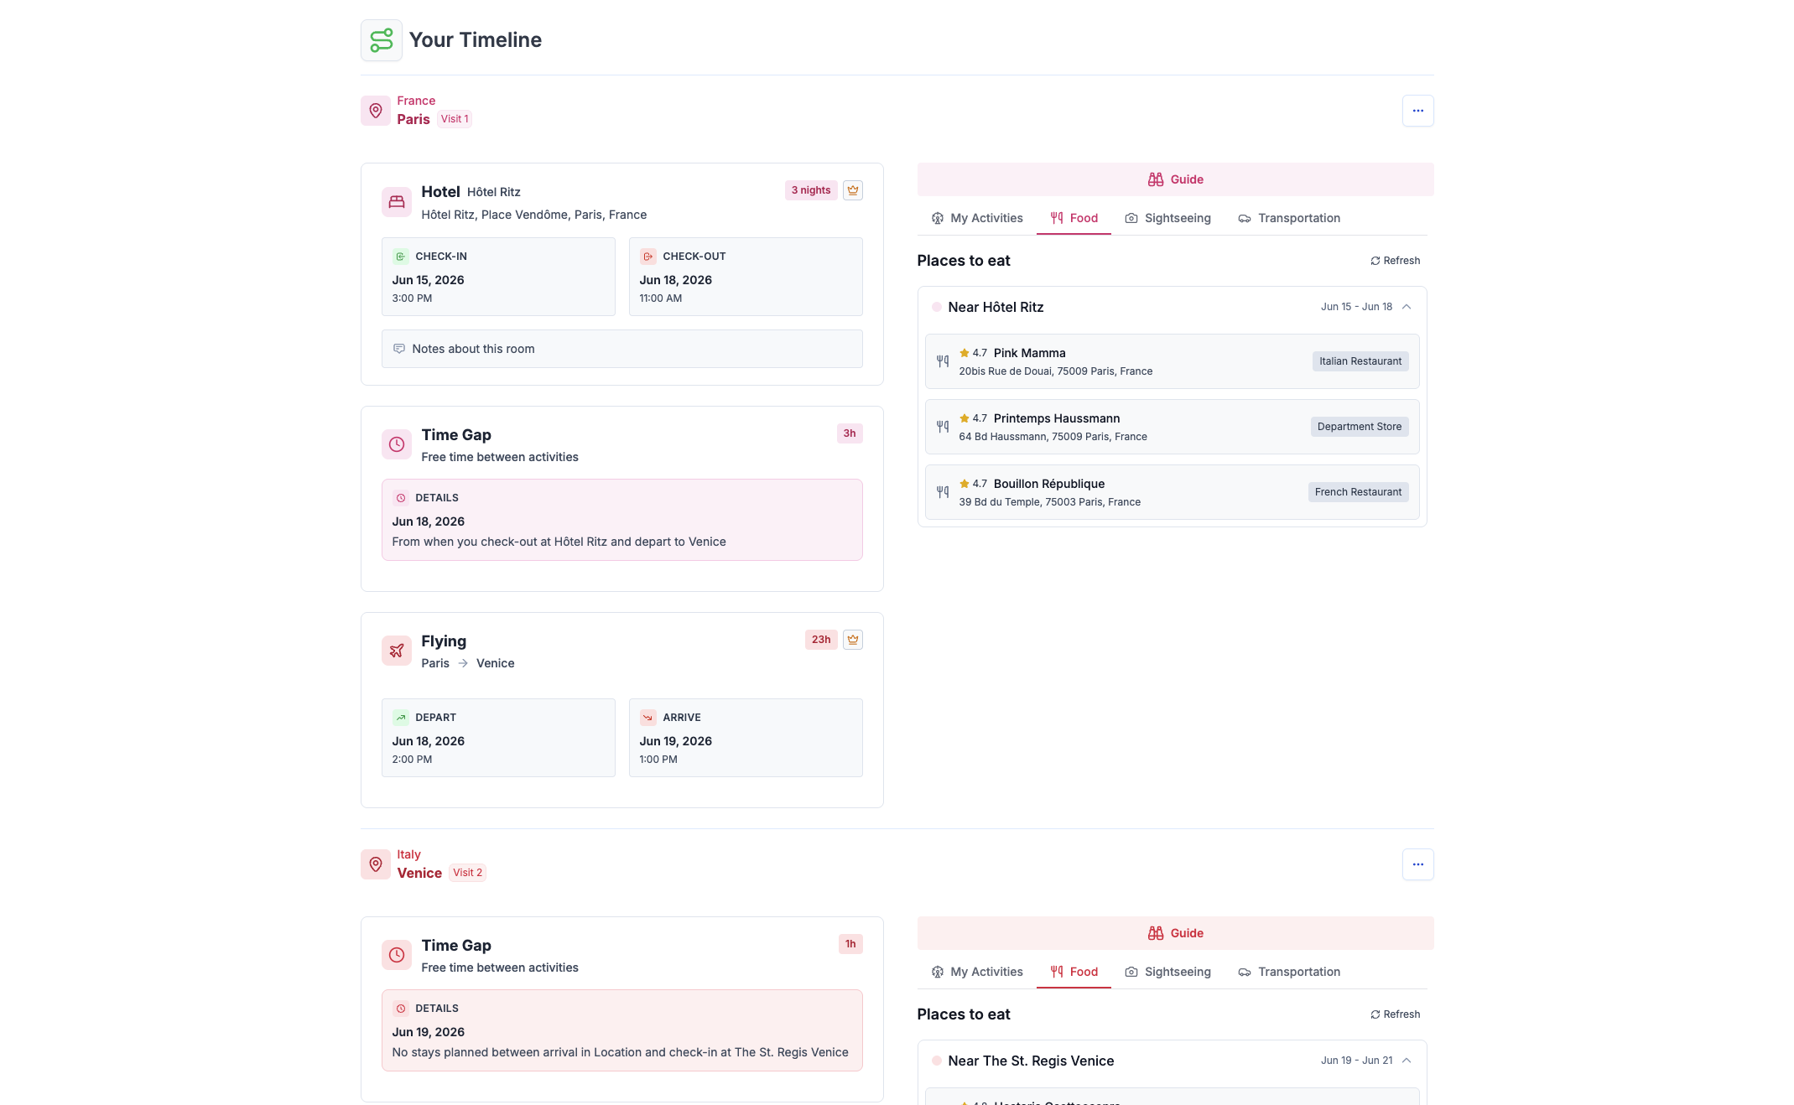Select the airplane icon on the Flying card
Viewport: 1794px width, 1105px height.
coord(396,650)
